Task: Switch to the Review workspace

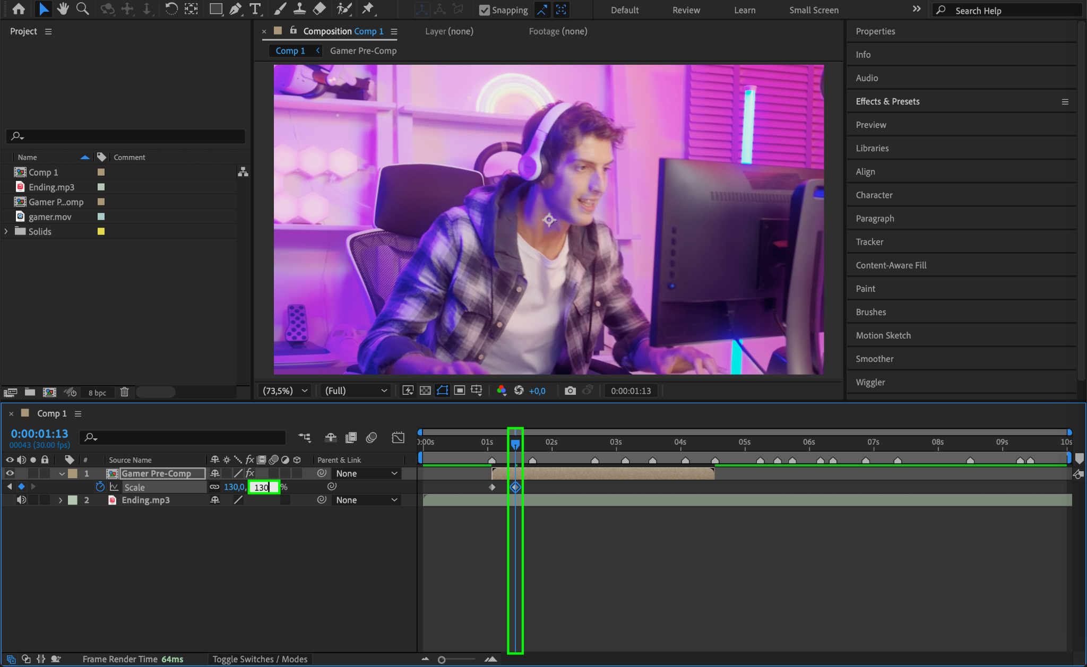Action: [x=686, y=10]
